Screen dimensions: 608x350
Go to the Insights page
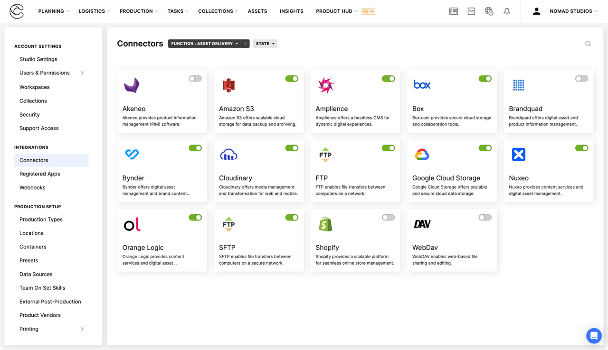292,11
